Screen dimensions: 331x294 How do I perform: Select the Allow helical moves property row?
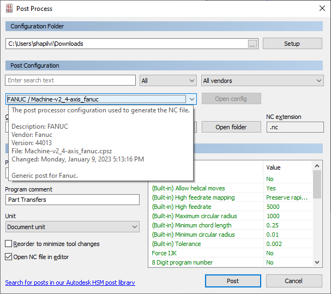pos(207,188)
